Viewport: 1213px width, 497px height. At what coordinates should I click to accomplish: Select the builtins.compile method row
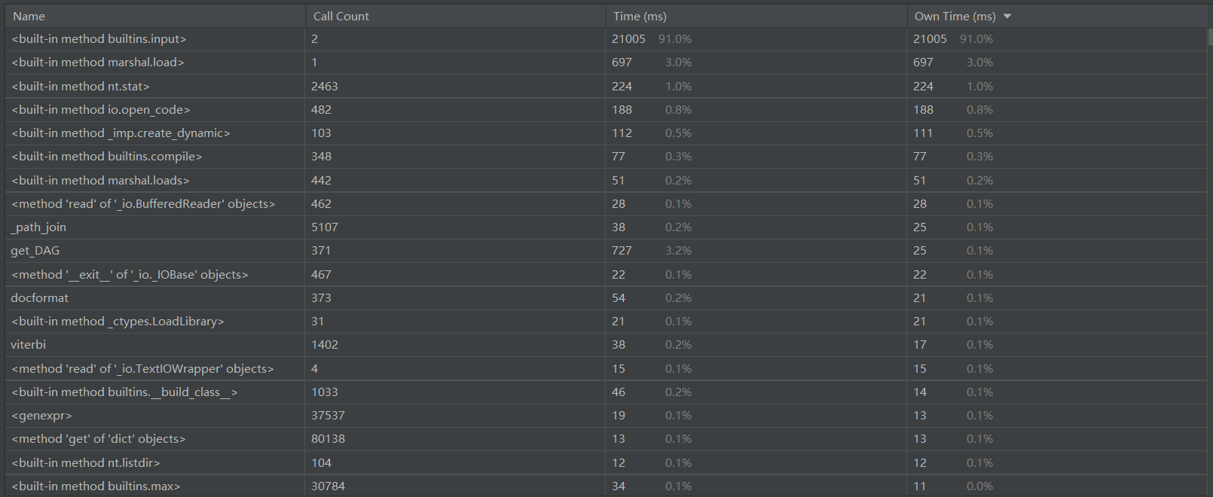[606, 157]
